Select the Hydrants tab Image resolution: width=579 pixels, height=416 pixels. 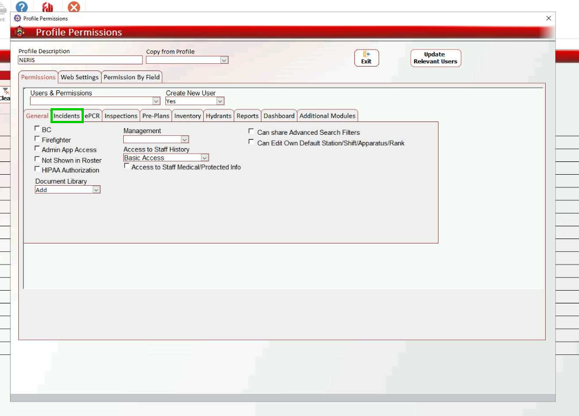pos(218,116)
